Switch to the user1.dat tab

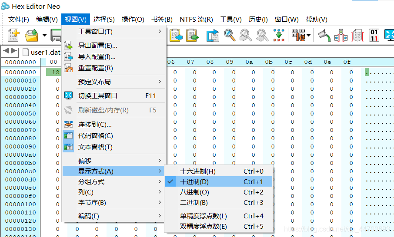41,52
